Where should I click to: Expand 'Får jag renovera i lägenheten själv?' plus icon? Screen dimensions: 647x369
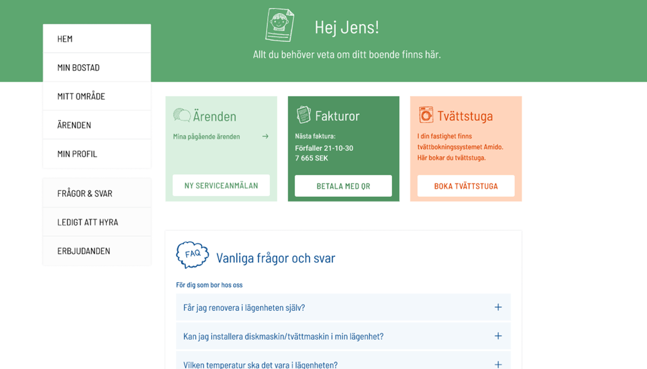click(498, 307)
